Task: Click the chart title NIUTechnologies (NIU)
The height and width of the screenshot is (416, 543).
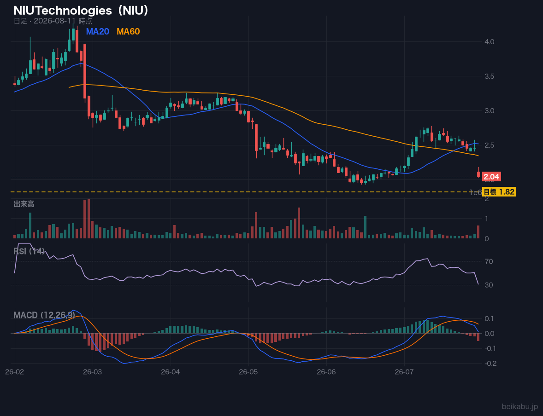Action: pos(81,11)
